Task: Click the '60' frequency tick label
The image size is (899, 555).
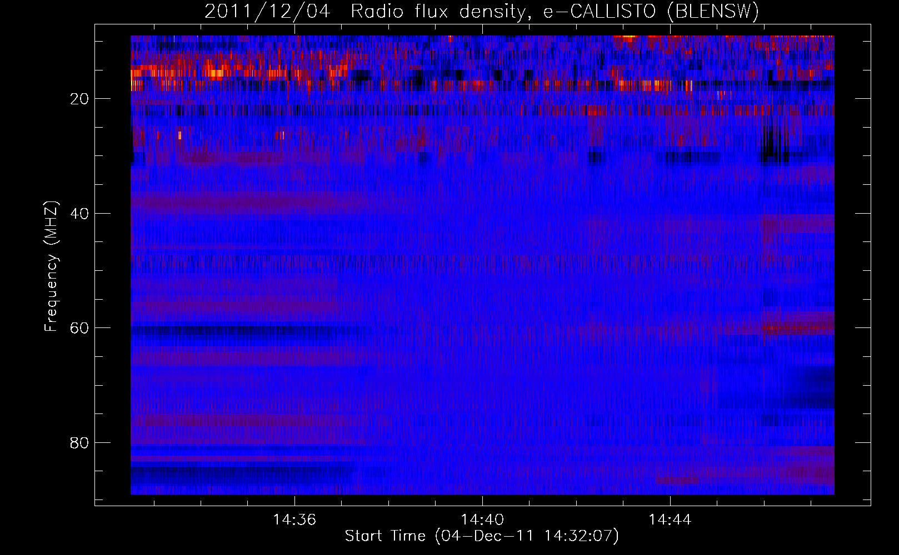Action: (80, 329)
